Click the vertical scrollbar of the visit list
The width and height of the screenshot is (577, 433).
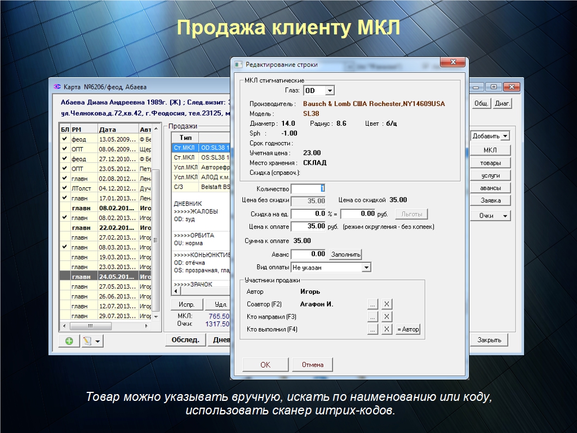point(157,226)
